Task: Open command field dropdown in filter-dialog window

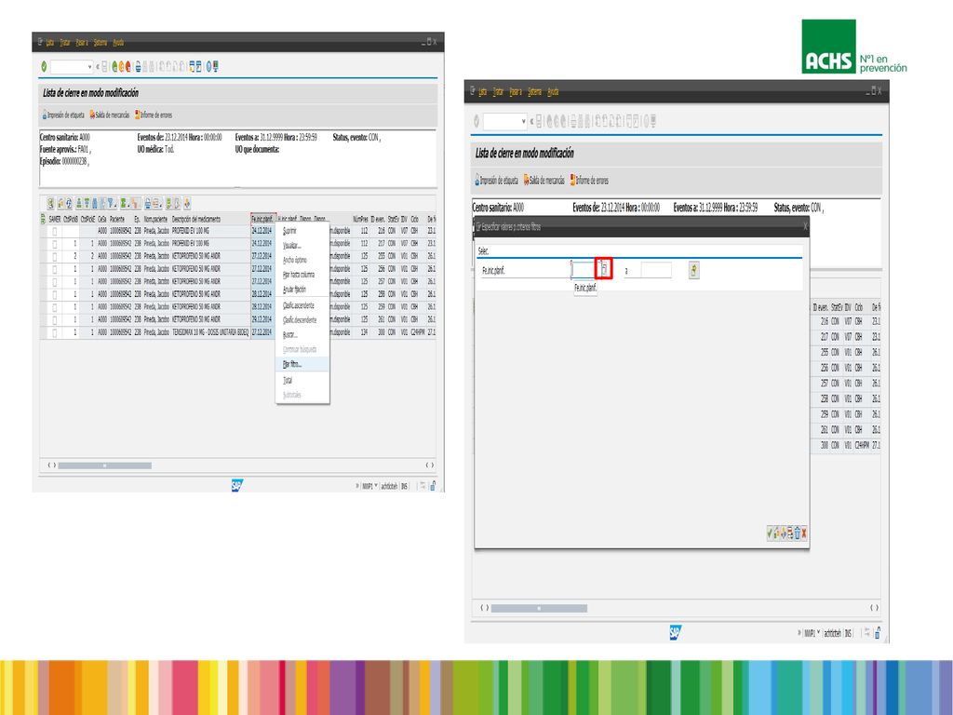Action: pos(523,122)
